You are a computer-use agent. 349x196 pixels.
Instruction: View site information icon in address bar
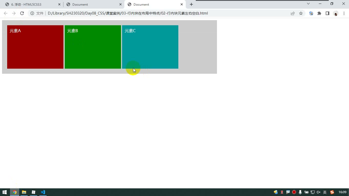(x=32, y=13)
